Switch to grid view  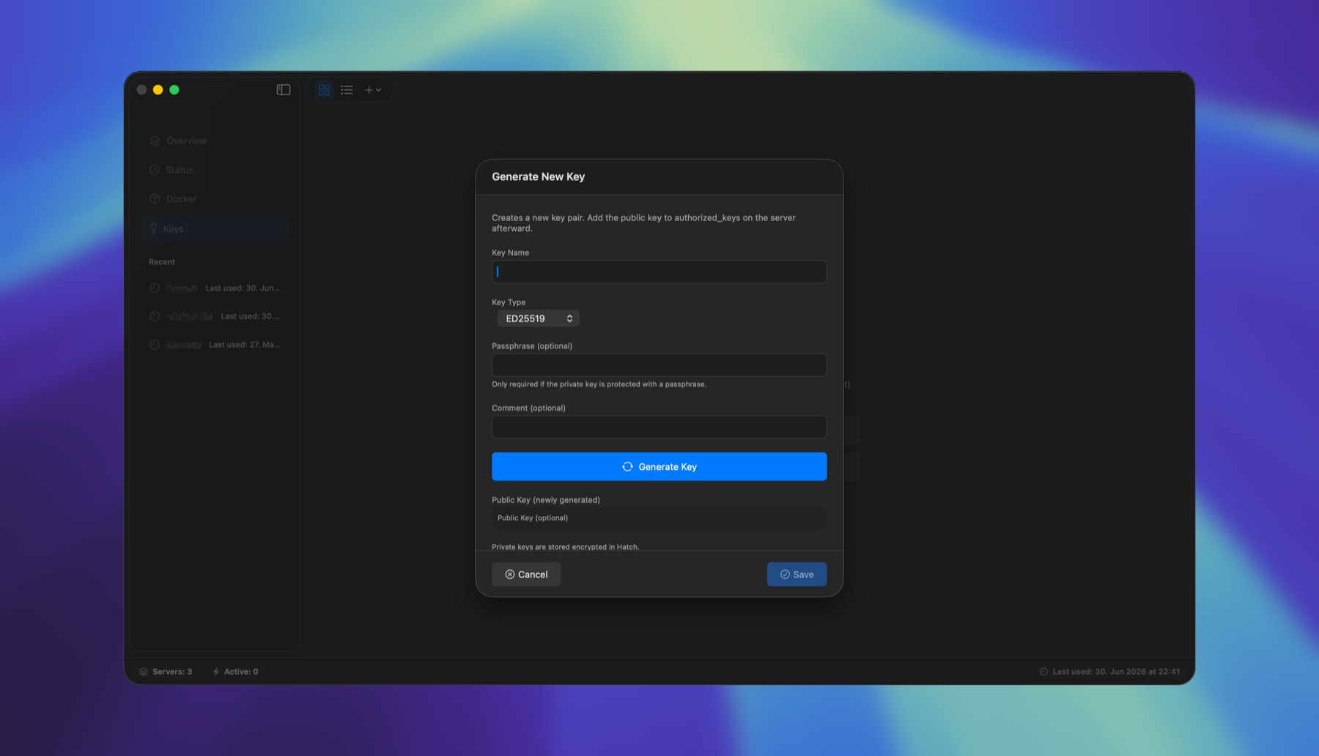[324, 90]
